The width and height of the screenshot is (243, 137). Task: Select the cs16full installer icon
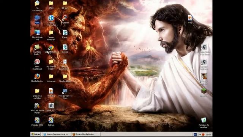point(51,107)
